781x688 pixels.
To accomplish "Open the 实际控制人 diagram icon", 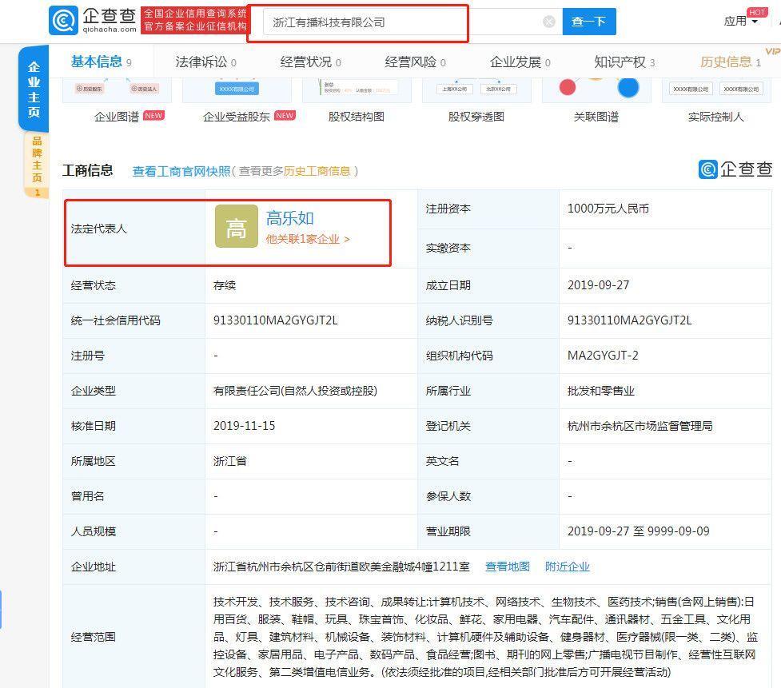I will tap(715, 89).
